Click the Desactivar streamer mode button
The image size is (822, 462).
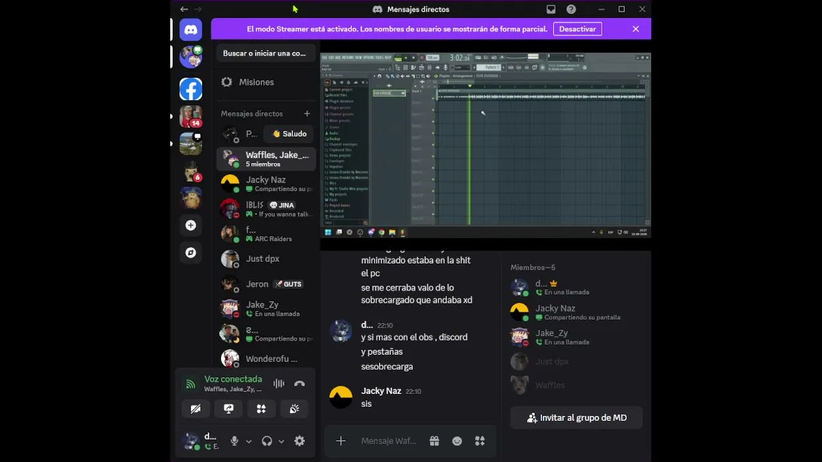(577, 29)
